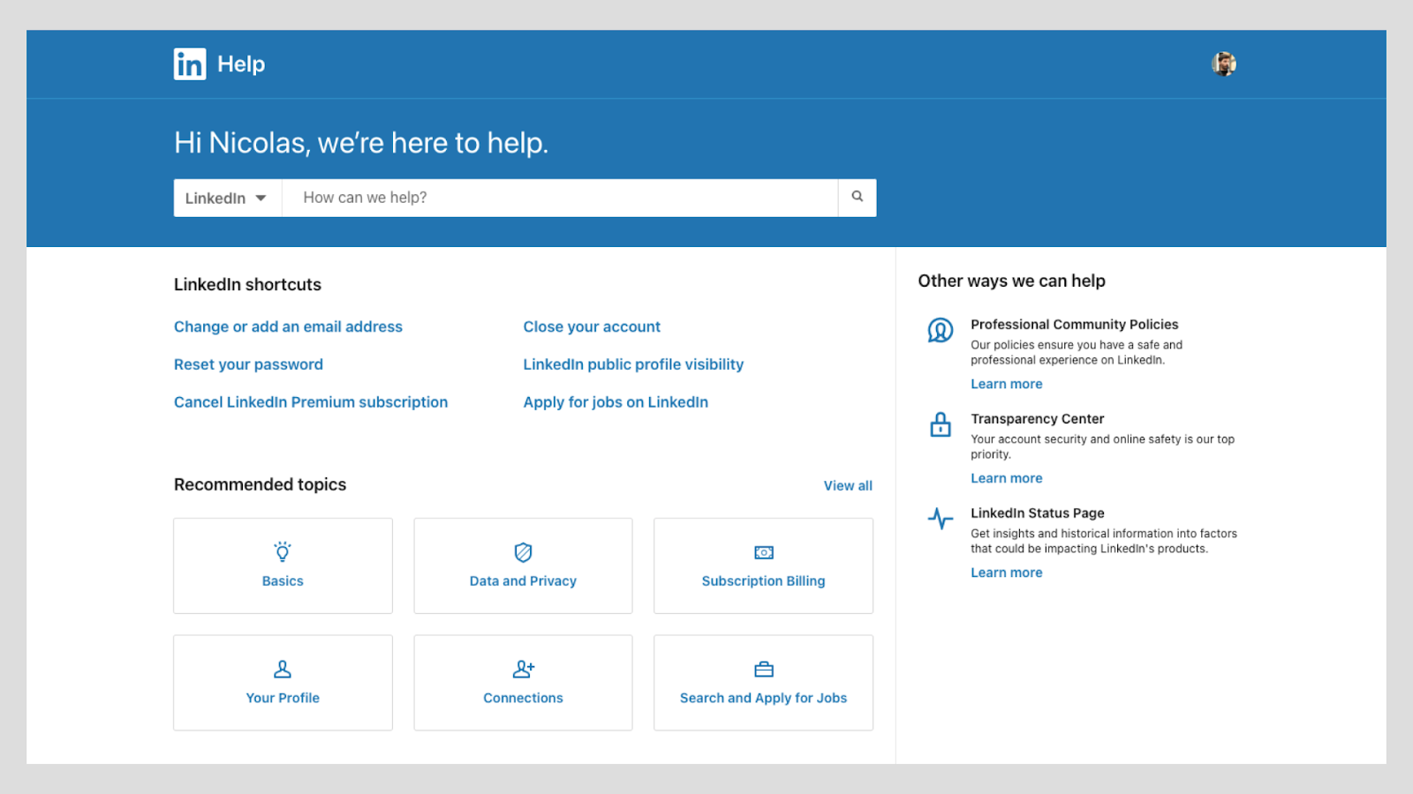The height and width of the screenshot is (794, 1413).
Task: Click the Transparency Center lock icon
Action: (x=941, y=424)
